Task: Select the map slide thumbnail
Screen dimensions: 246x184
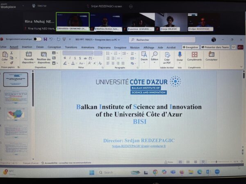Action: tap(16, 114)
